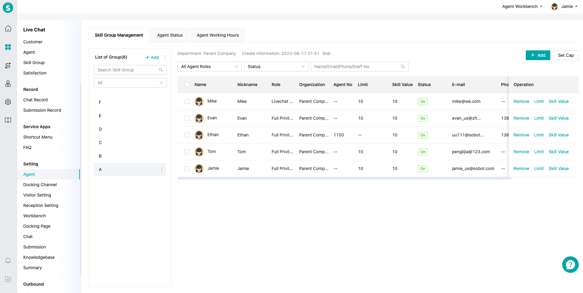
Task: Open the more options dots beside group Add
Action: [x=165, y=57]
